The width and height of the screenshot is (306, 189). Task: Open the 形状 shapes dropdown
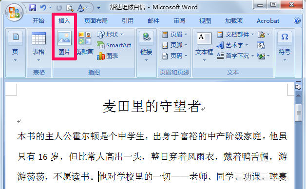click(x=110, y=34)
